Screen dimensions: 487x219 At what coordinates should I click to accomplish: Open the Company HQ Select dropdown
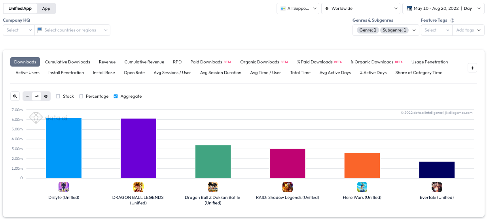pos(19,30)
